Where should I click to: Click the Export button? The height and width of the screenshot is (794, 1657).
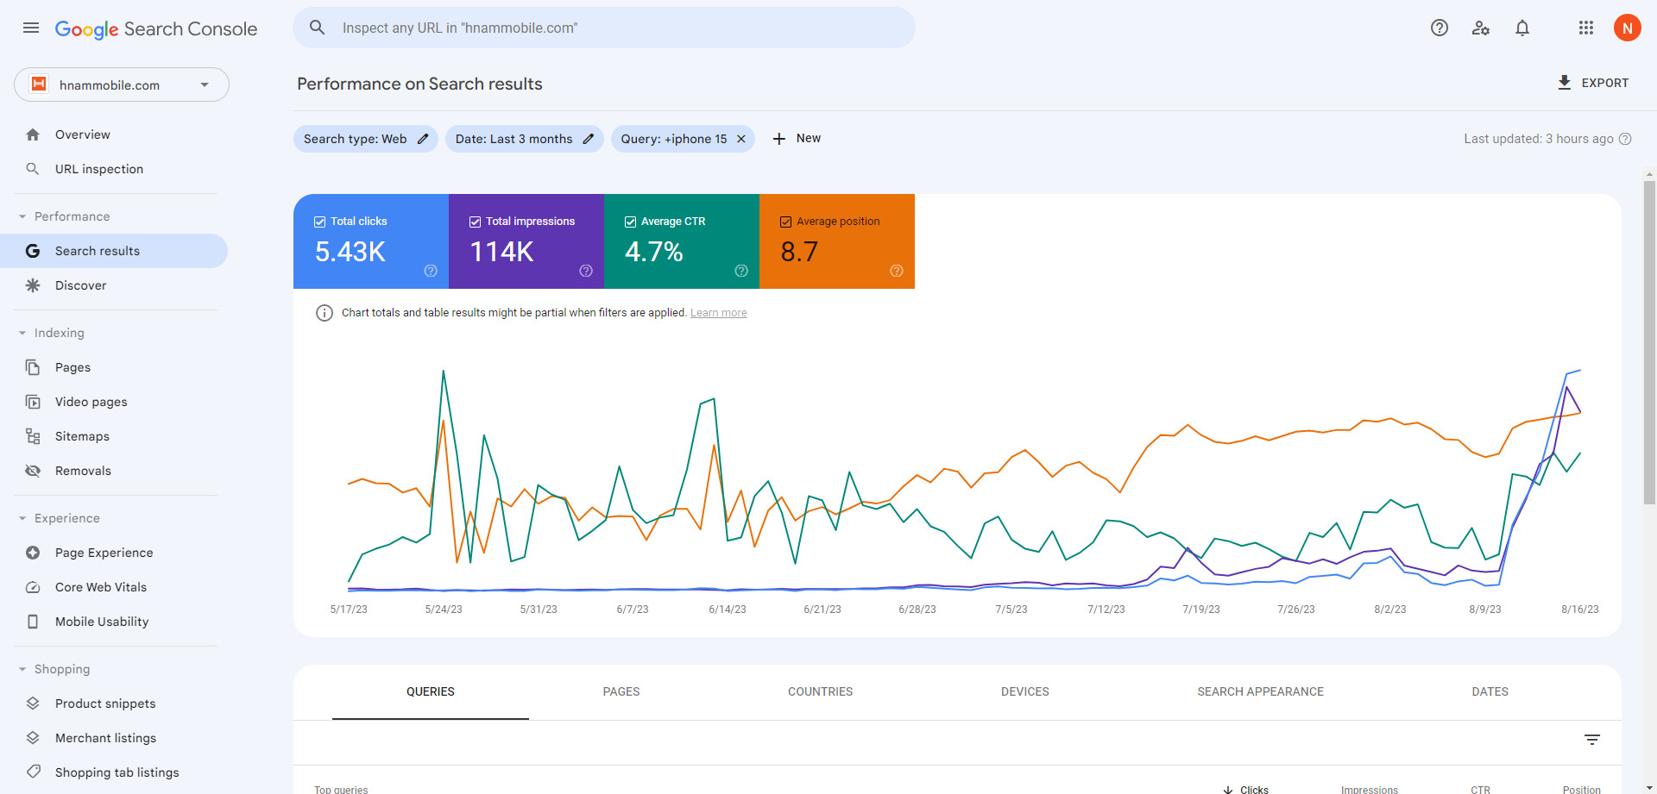coord(1592,83)
